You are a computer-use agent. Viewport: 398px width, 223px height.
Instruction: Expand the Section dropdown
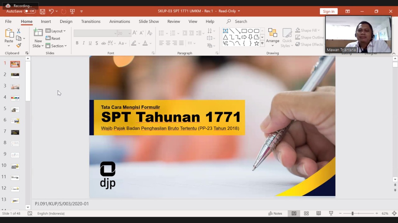(x=56, y=46)
